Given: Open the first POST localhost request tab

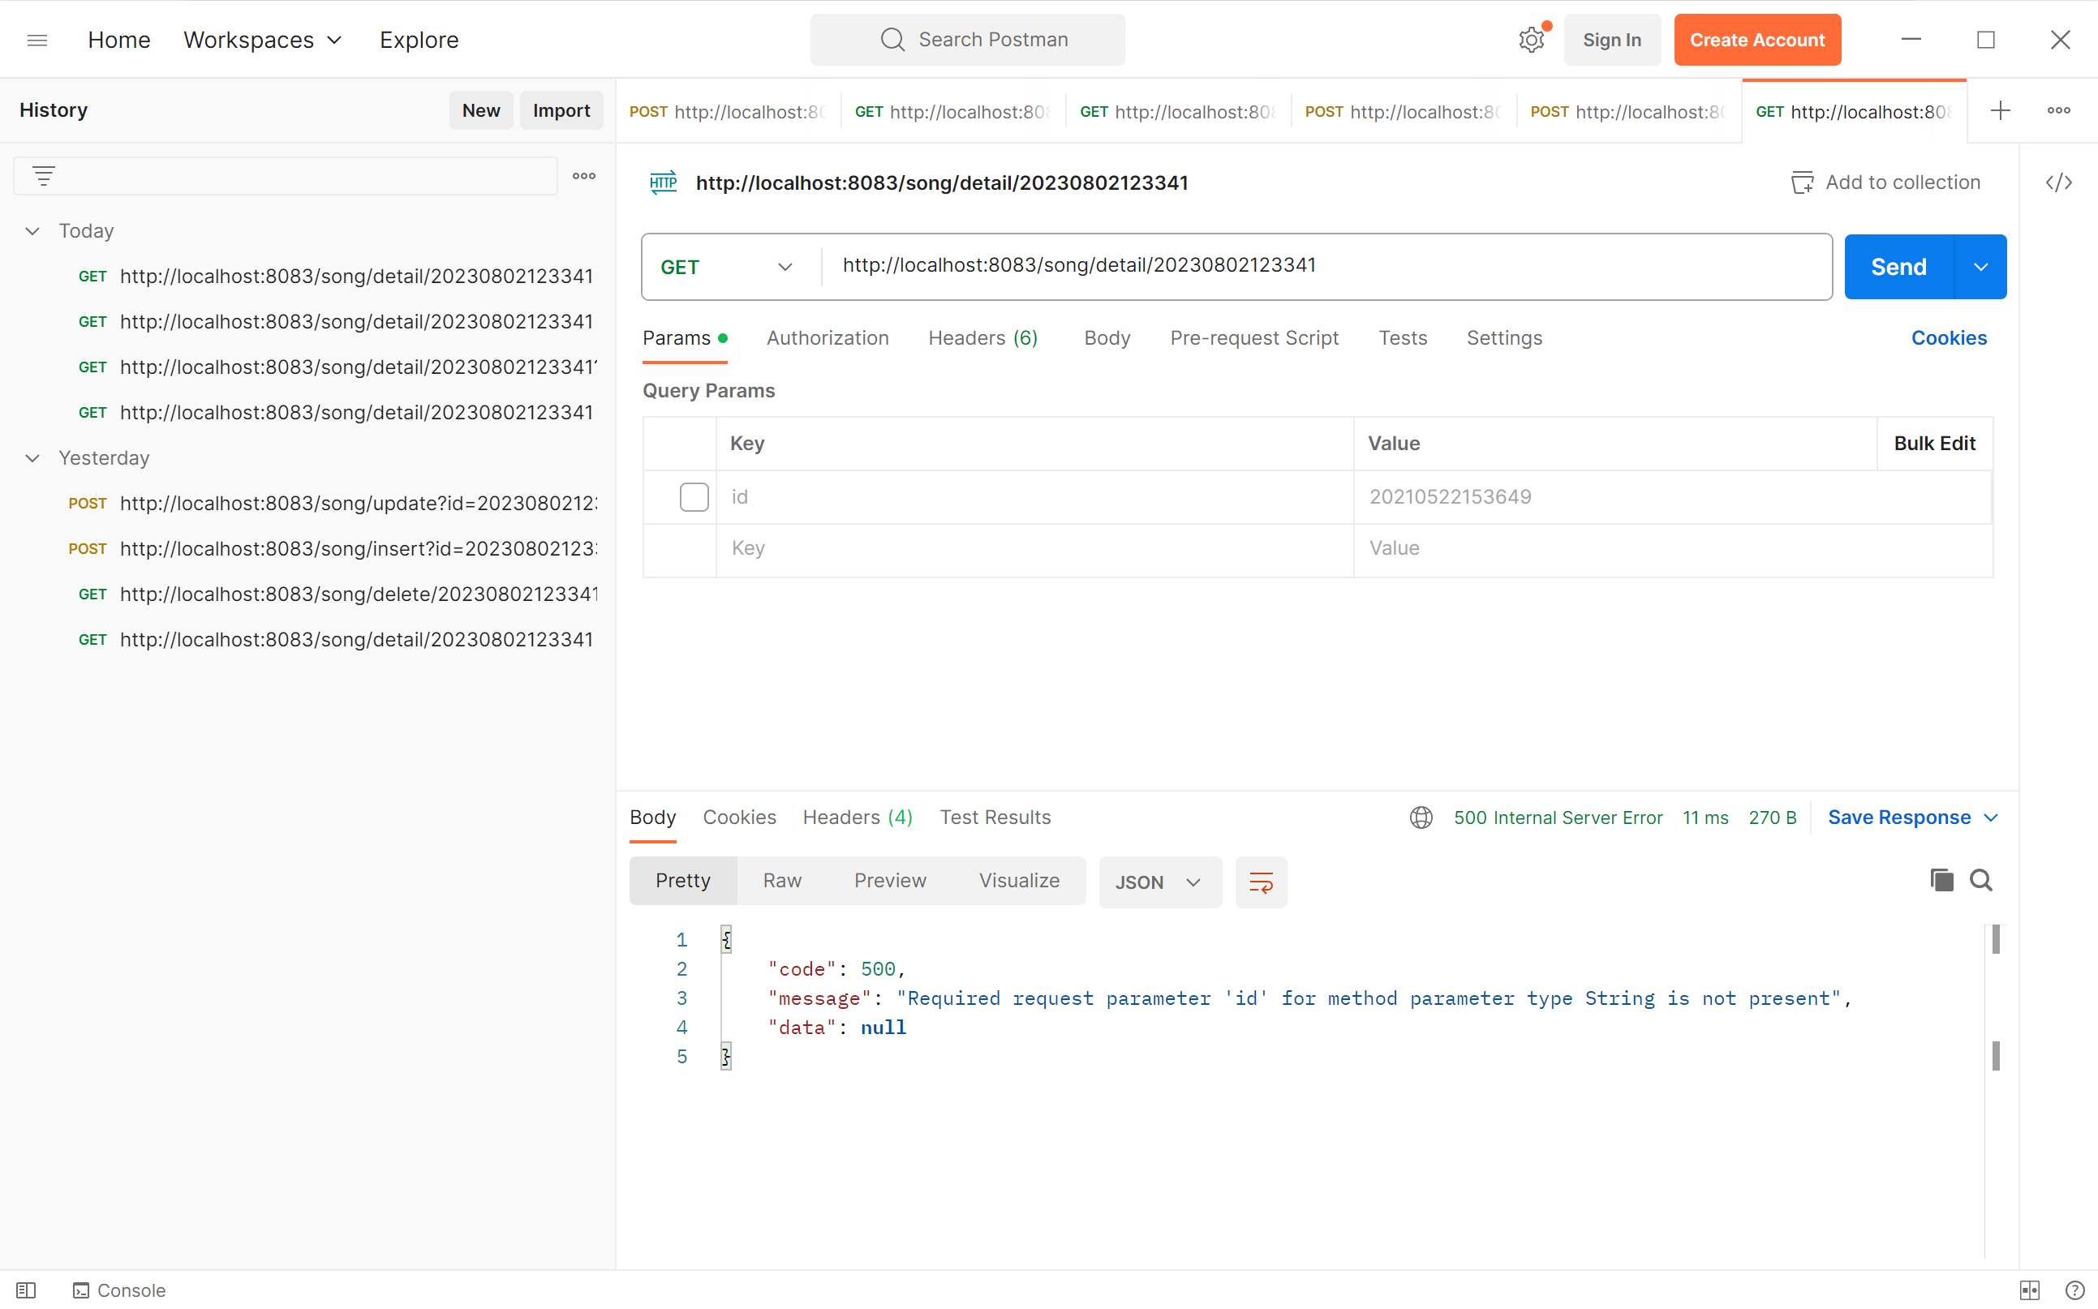Looking at the screenshot, I should click(x=728, y=112).
